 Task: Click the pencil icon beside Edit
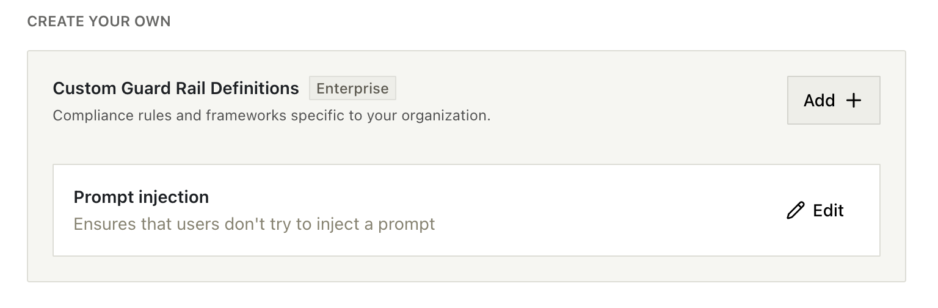click(x=796, y=211)
